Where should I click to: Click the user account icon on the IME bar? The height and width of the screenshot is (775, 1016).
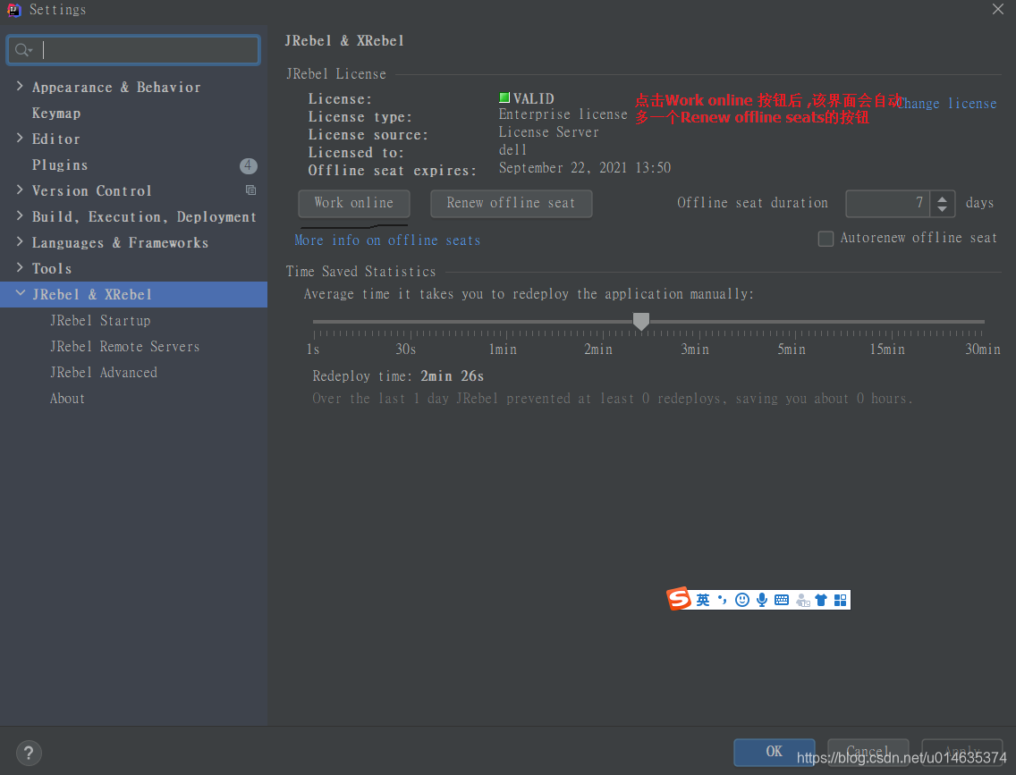pyautogui.click(x=803, y=601)
